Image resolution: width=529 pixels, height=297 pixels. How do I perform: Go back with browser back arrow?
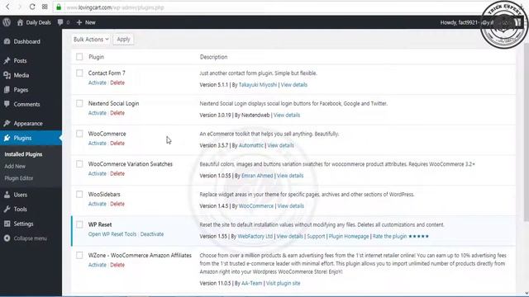click(x=7, y=7)
